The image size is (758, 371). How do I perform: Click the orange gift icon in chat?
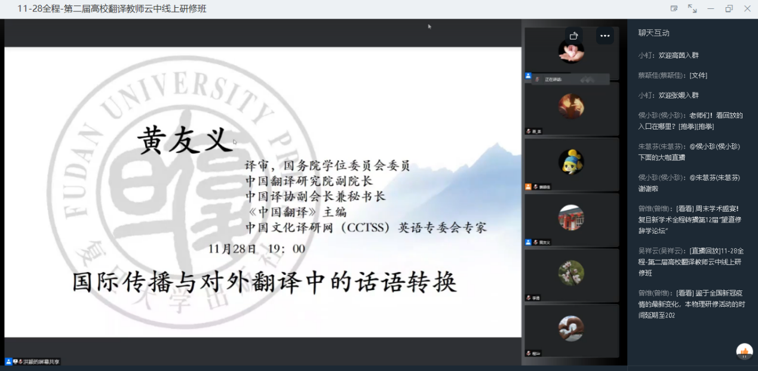click(744, 352)
